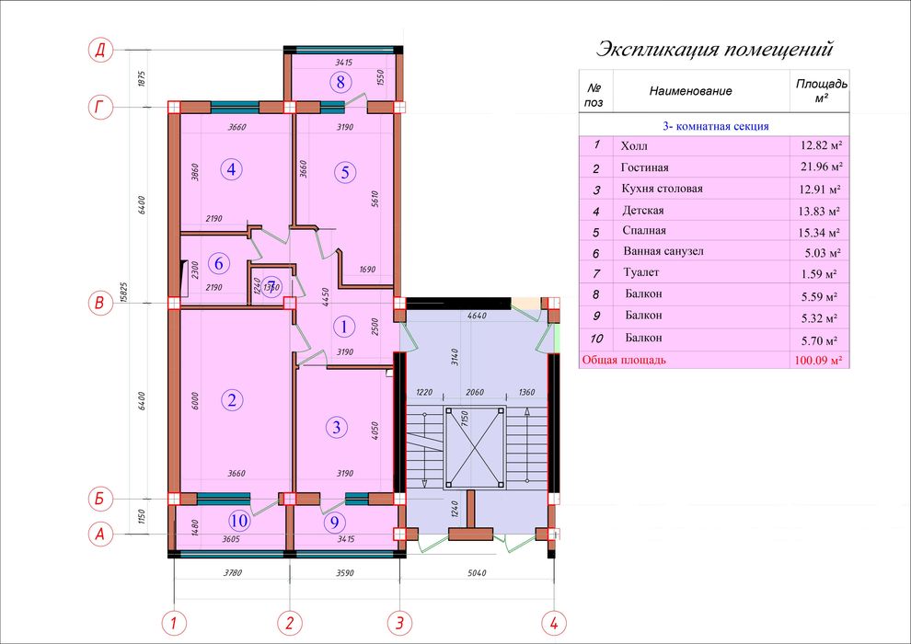This screenshot has width=911, height=644.
Task: Click the area value "5.03 м²"
Action: point(822,253)
